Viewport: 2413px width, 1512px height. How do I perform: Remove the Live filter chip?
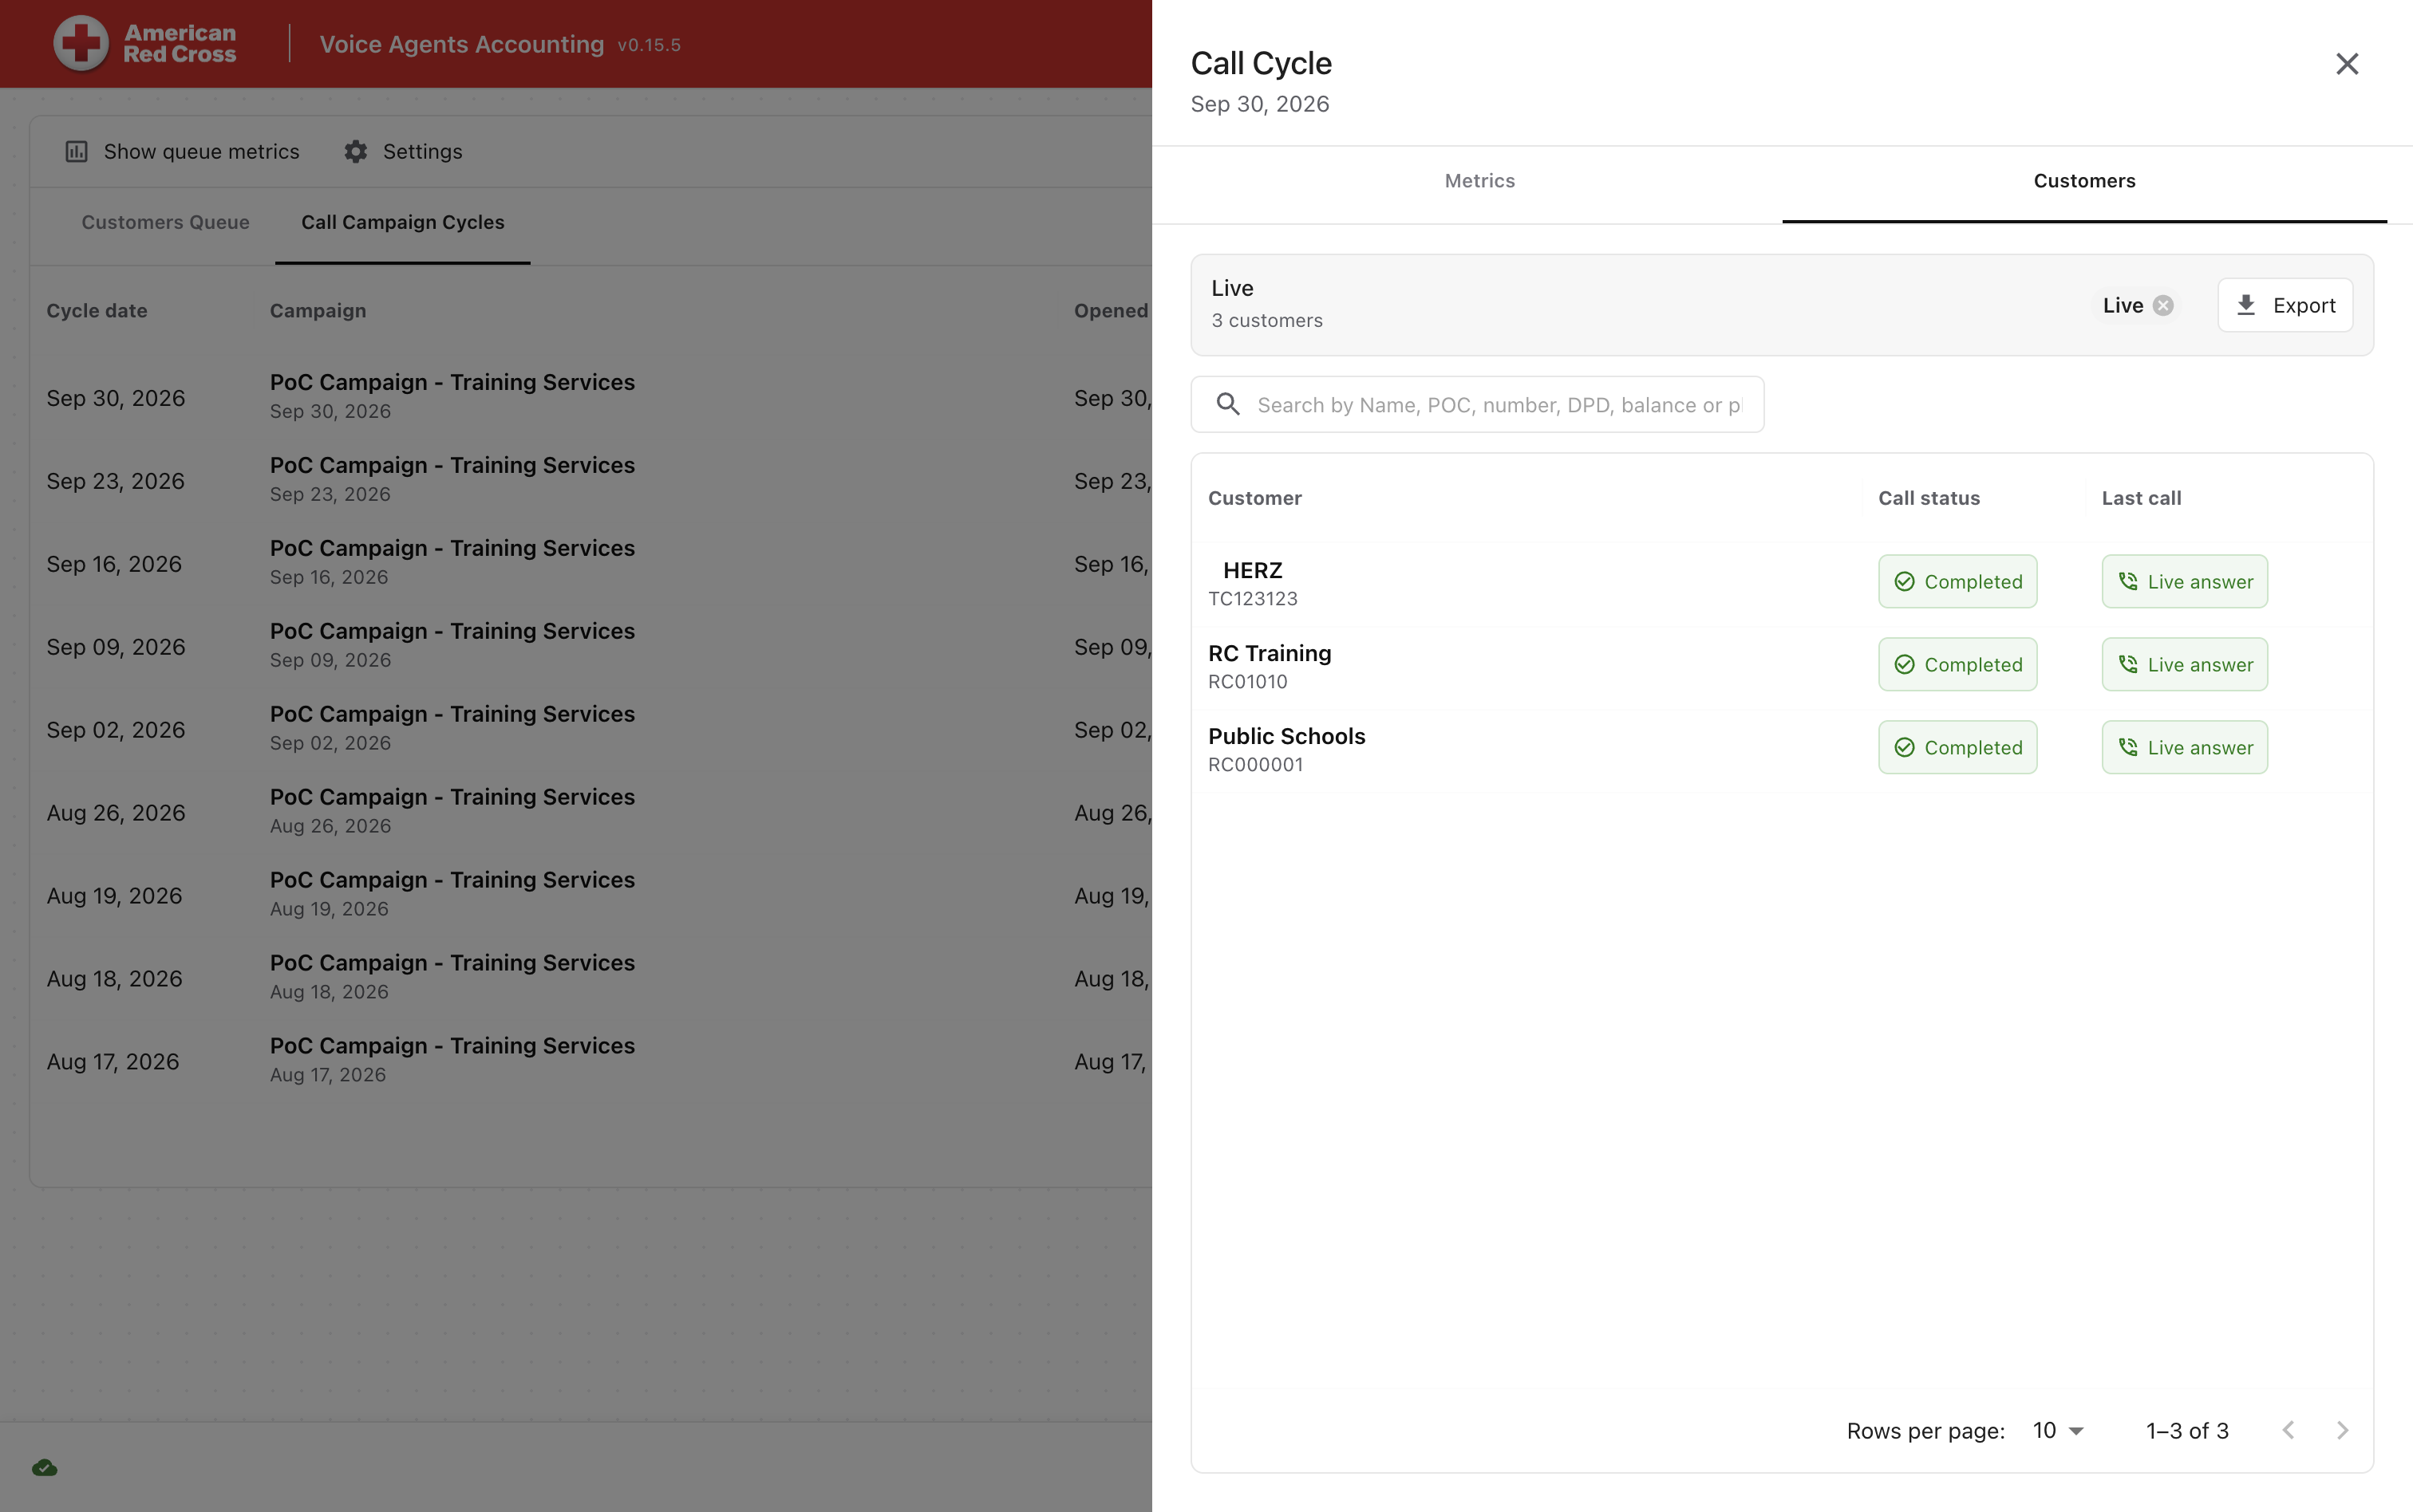pos(2163,306)
